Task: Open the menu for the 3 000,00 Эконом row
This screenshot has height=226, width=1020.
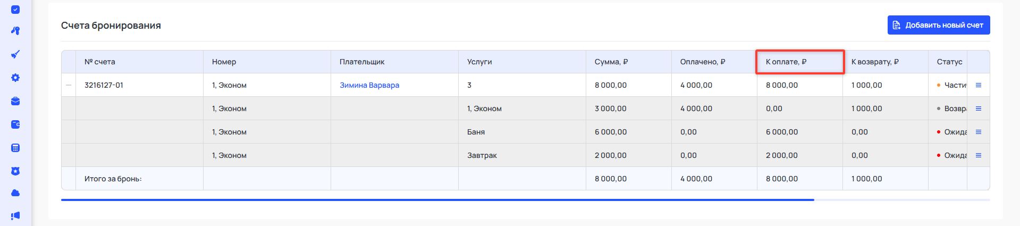Action: click(978, 108)
